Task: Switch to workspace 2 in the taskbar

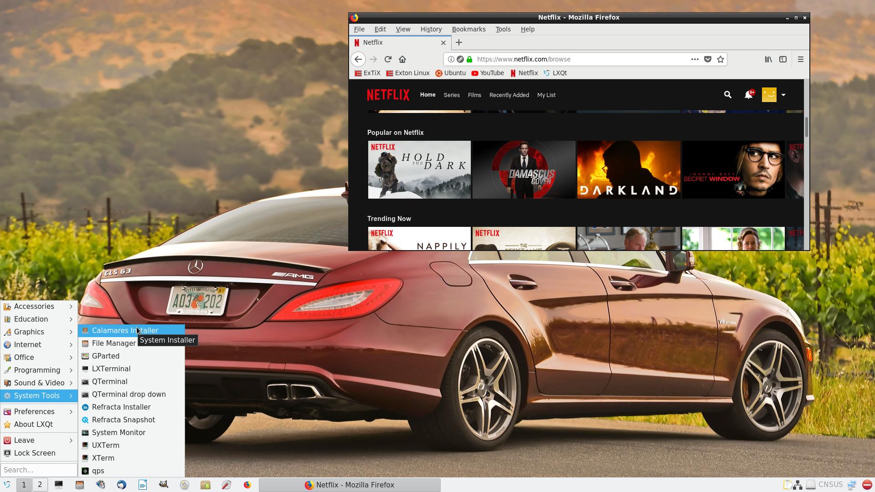Action: point(40,485)
